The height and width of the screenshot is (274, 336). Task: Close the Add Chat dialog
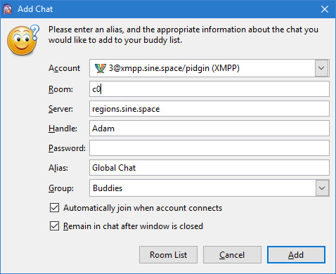(x=325, y=9)
